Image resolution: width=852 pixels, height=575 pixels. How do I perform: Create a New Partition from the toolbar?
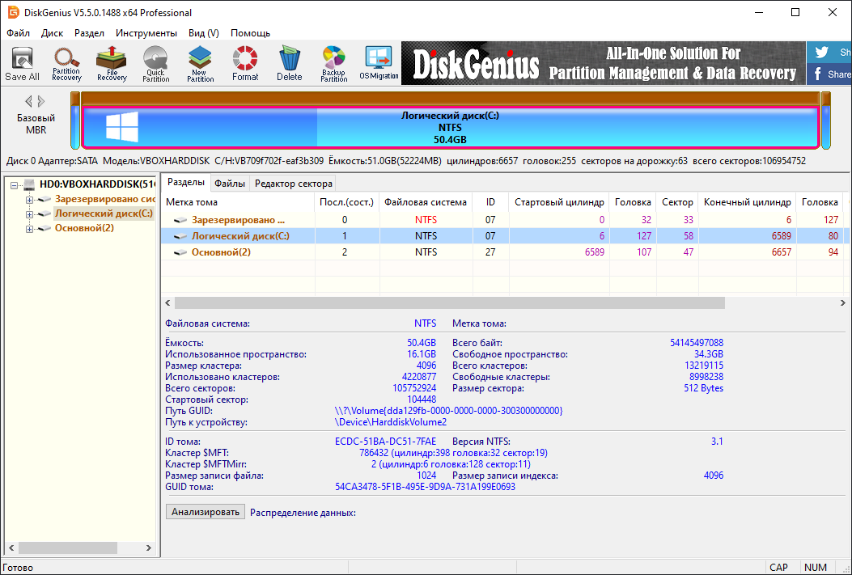[x=201, y=64]
